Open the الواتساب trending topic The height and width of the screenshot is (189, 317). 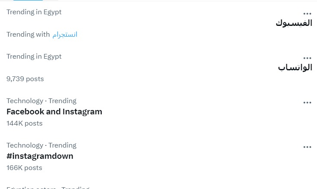tap(295, 68)
